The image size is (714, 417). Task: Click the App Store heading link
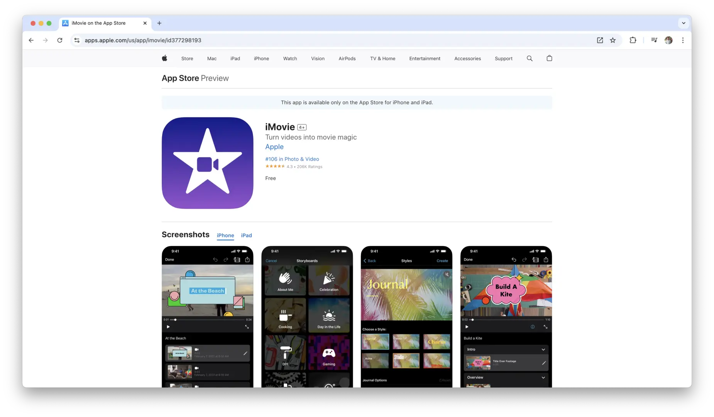pyautogui.click(x=180, y=78)
